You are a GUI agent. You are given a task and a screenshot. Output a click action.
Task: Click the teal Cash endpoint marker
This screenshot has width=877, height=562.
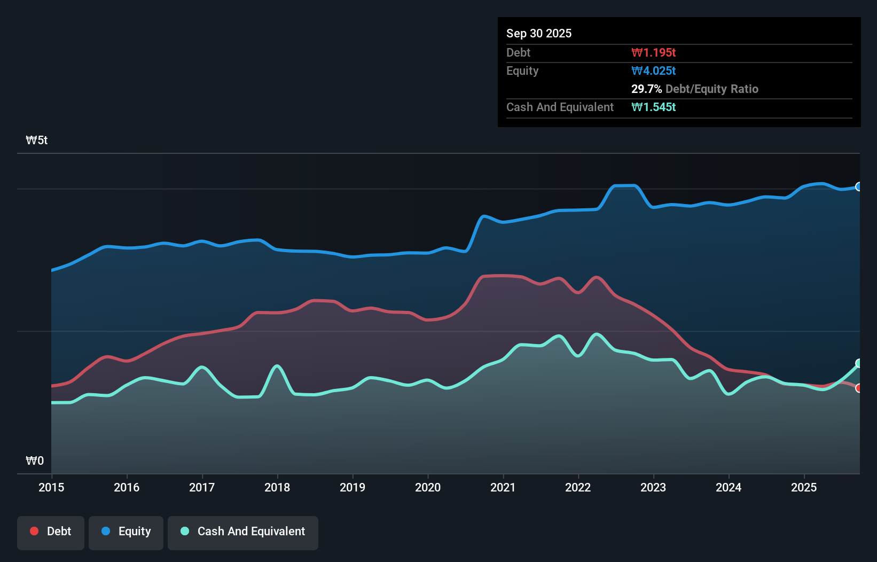coord(859,363)
